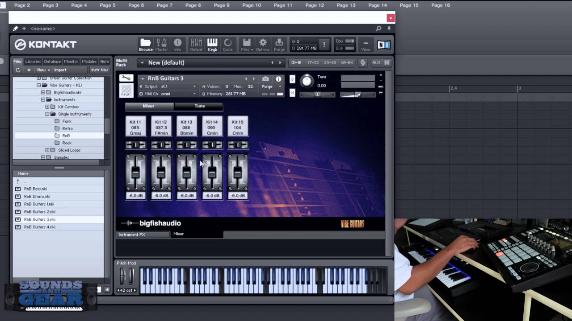Open Instrument FX bottom tab
The image size is (572, 321).
[143, 235]
